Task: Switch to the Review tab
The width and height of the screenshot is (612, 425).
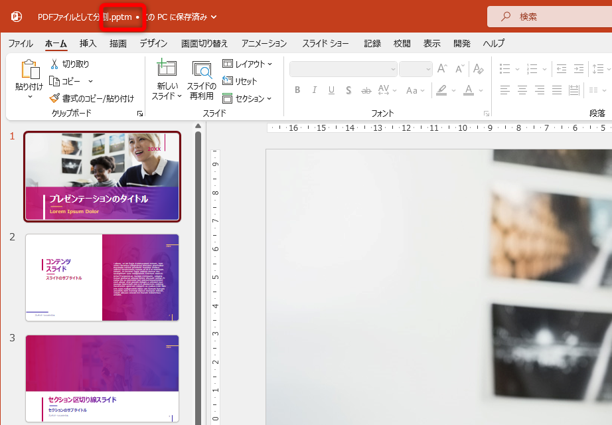Action: point(402,43)
